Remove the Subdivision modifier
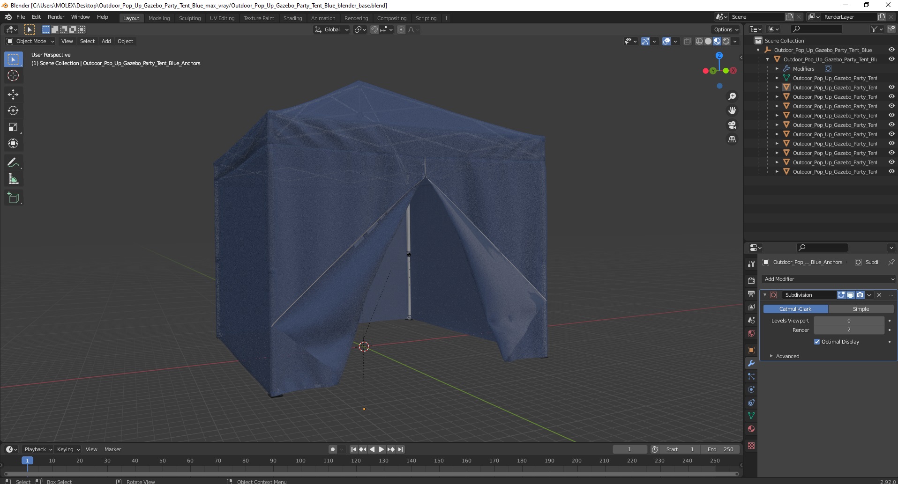This screenshot has height=484, width=898. (x=879, y=295)
